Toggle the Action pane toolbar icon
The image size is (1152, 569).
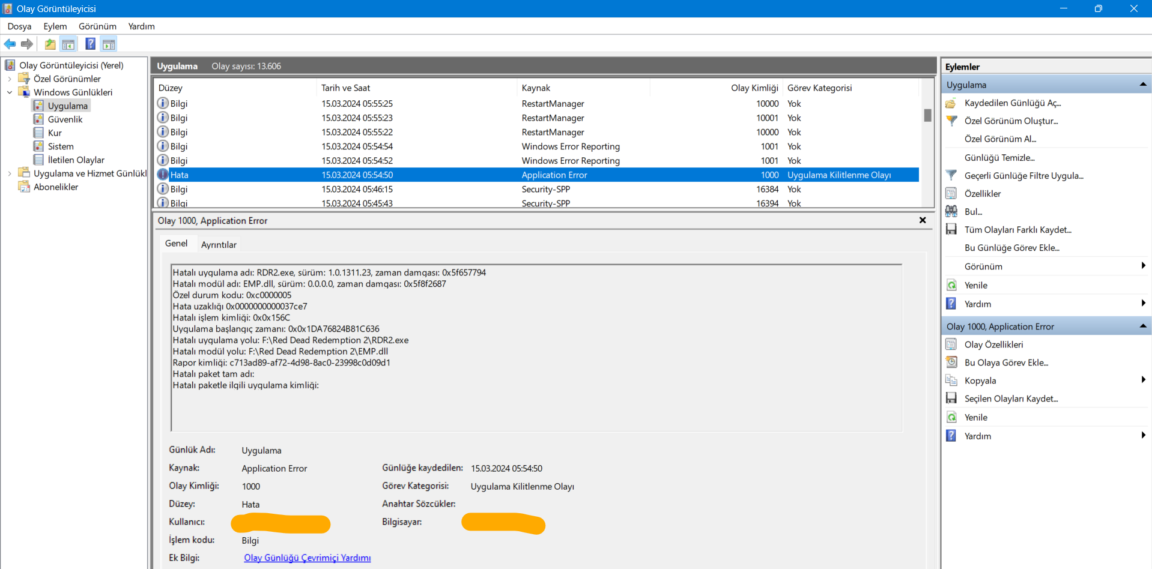(x=109, y=44)
